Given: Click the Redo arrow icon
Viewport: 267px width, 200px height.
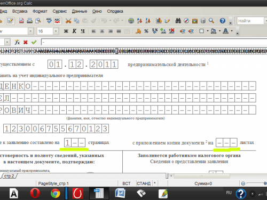Looking at the screenshot, I should [116, 21].
